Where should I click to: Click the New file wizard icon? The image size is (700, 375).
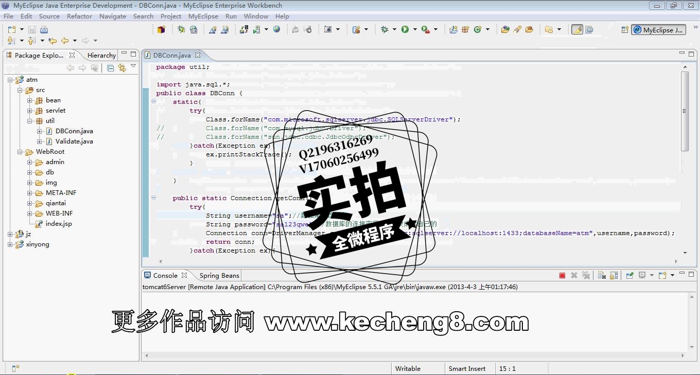pos(11,30)
